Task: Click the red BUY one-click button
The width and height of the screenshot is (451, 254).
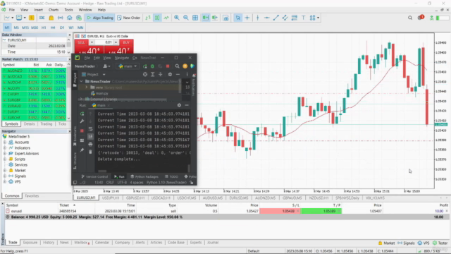Action: 126,42
